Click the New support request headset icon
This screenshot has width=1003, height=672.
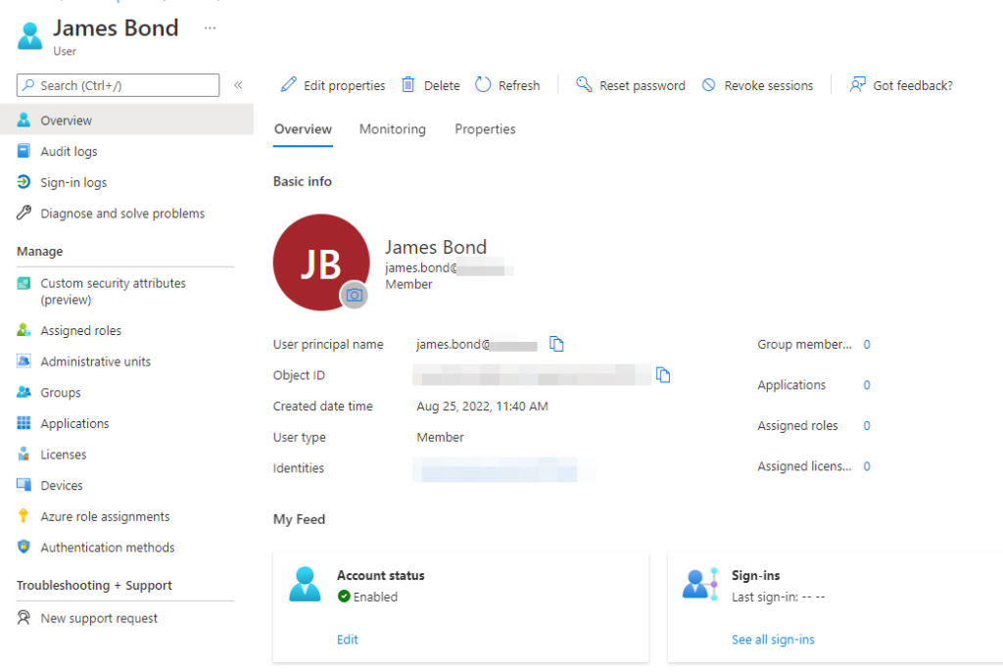point(24,617)
